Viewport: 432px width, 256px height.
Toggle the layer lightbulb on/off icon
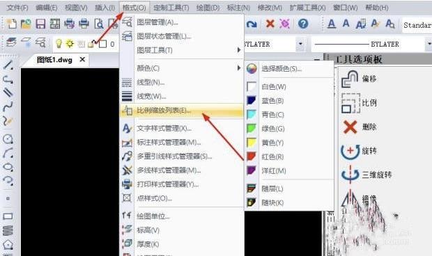59,43
